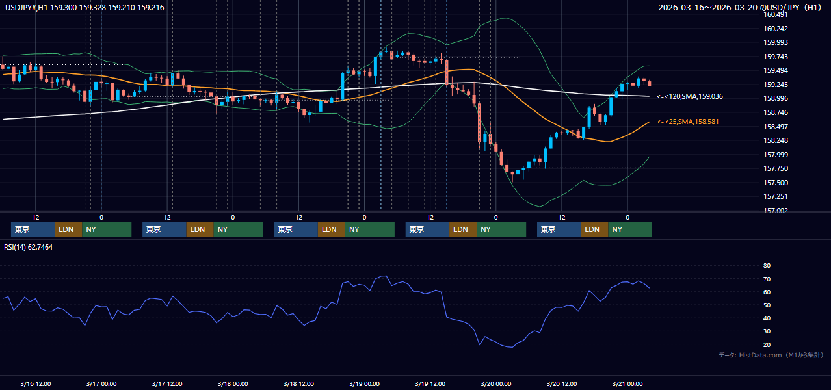Click the 159.993 price level label

pos(776,42)
